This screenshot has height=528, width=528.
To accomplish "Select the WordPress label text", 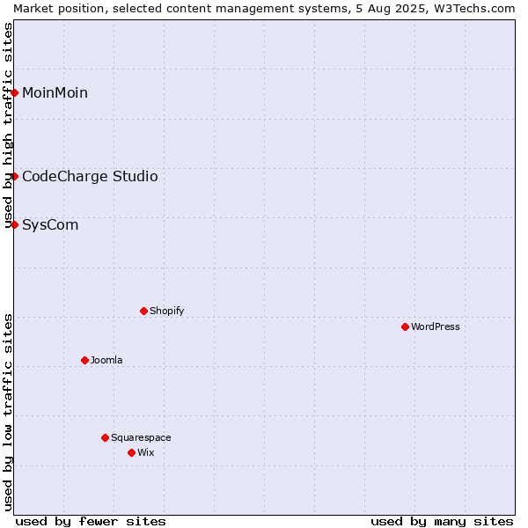I will point(435,326).
